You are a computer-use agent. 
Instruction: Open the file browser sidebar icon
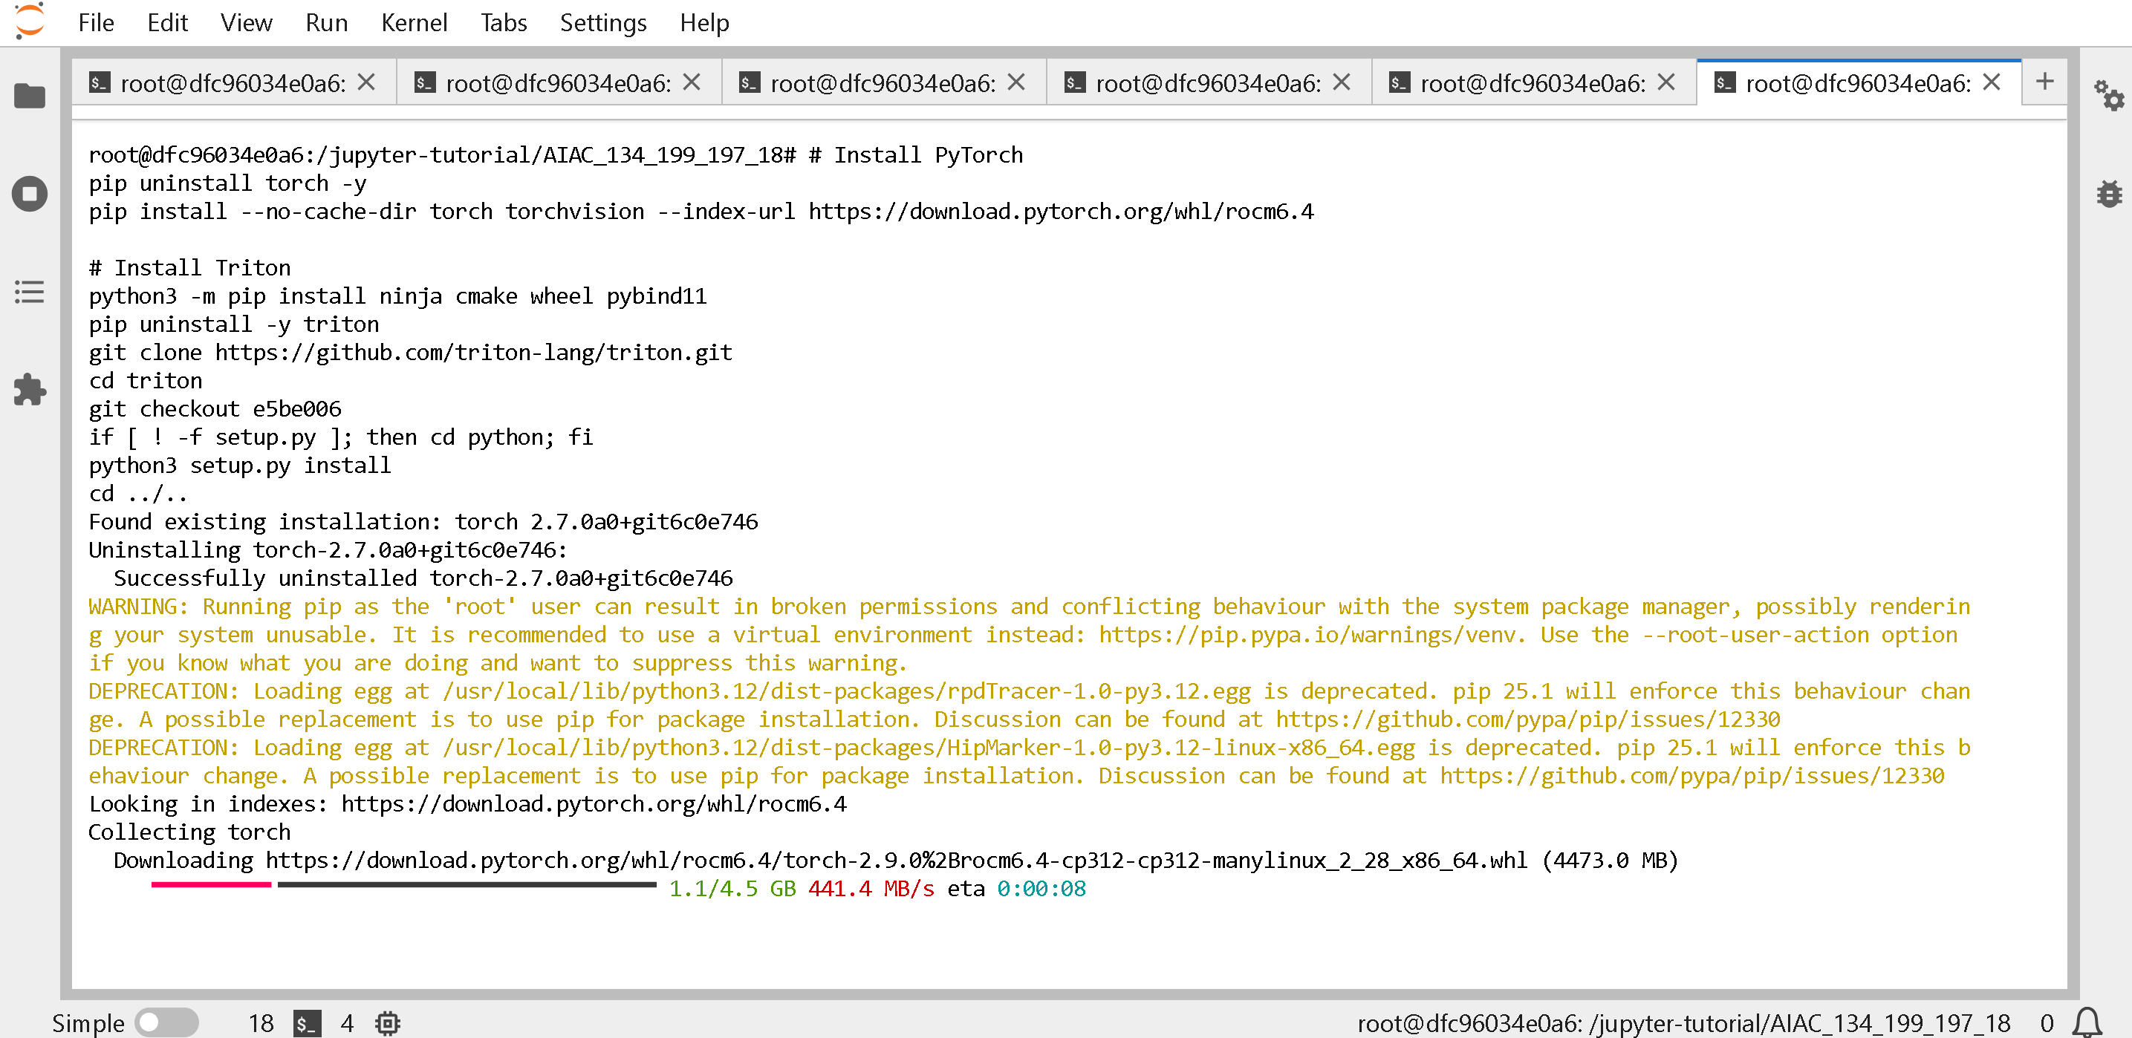pyautogui.click(x=30, y=96)
